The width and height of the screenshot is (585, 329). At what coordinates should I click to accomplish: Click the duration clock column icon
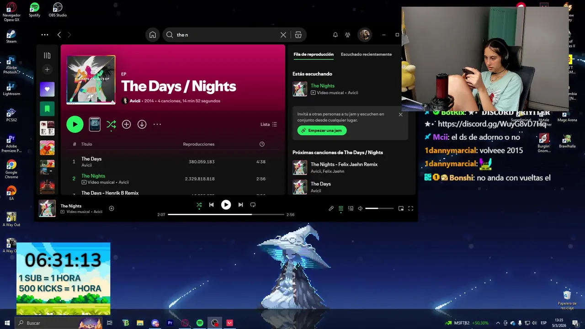[x=262, y=144]
